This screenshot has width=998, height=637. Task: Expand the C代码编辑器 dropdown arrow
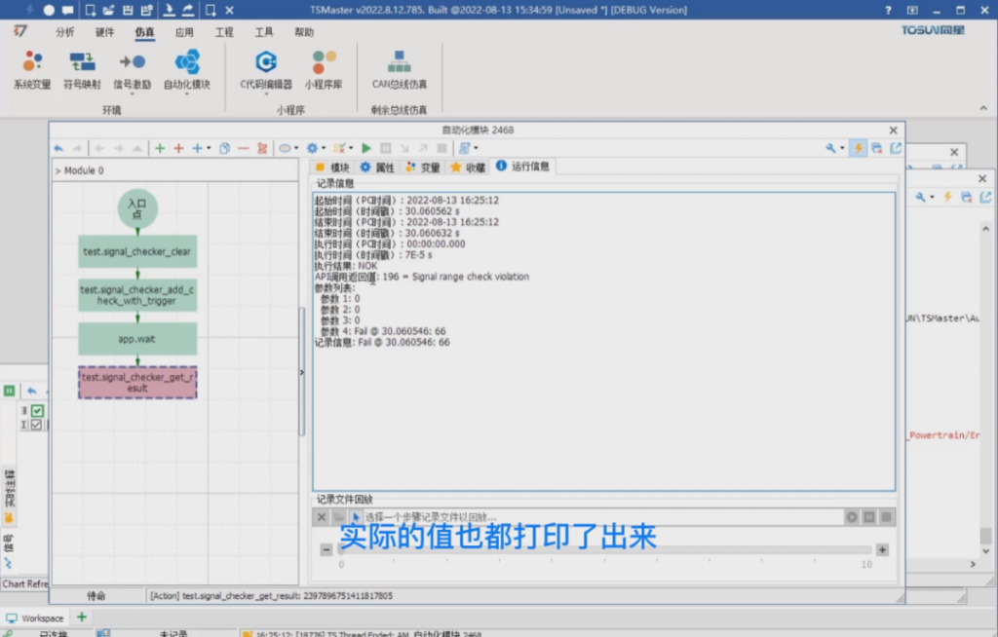266,94
